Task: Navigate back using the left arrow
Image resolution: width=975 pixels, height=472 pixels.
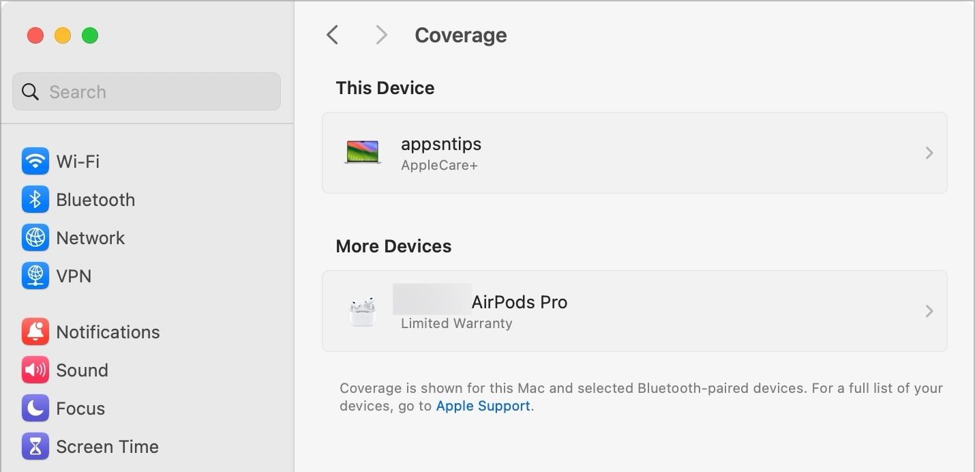Action: pyautogui.click(x=332, y=34)
